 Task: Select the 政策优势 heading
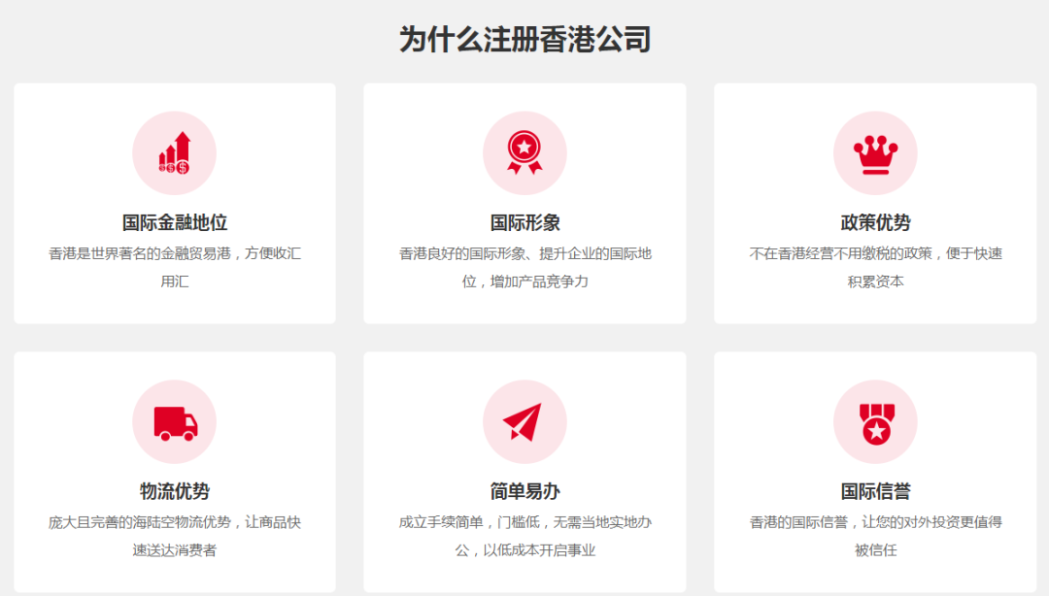(x=875, y=221)
